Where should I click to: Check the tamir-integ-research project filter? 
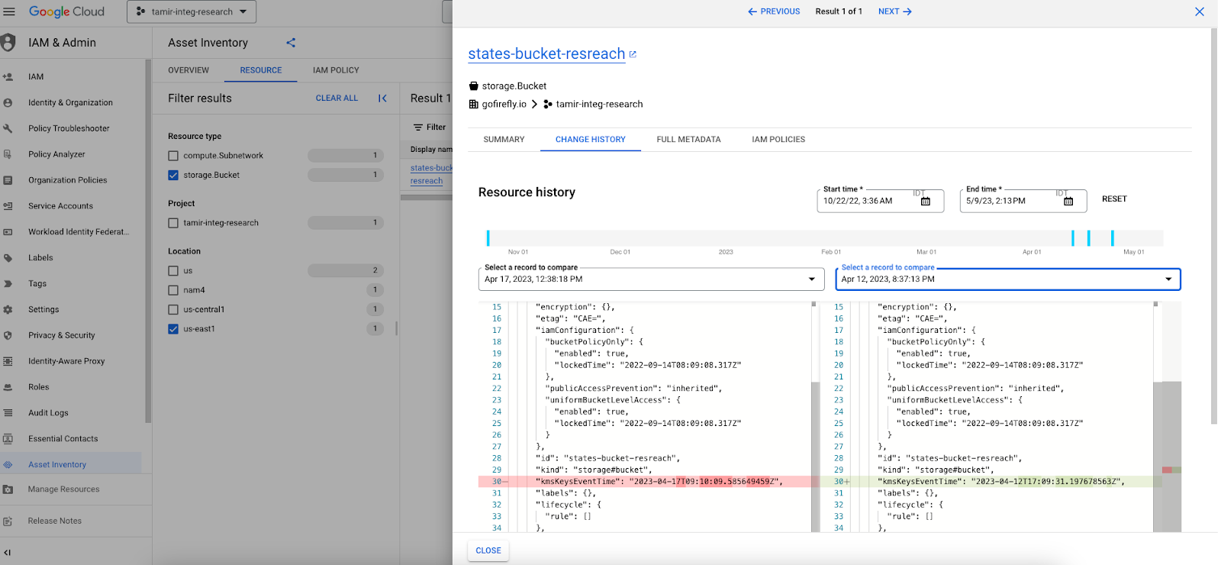[x=173, y=223]
